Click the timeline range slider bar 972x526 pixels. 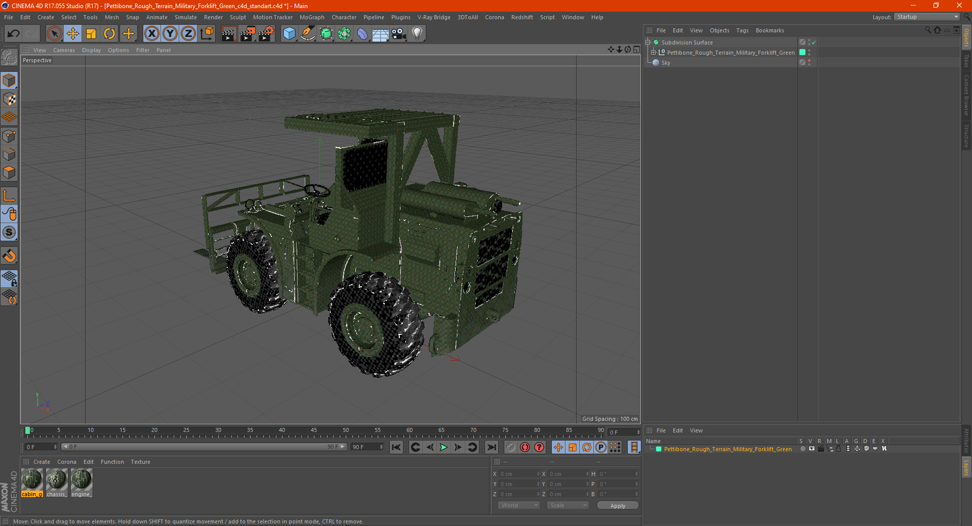[204, 447]
